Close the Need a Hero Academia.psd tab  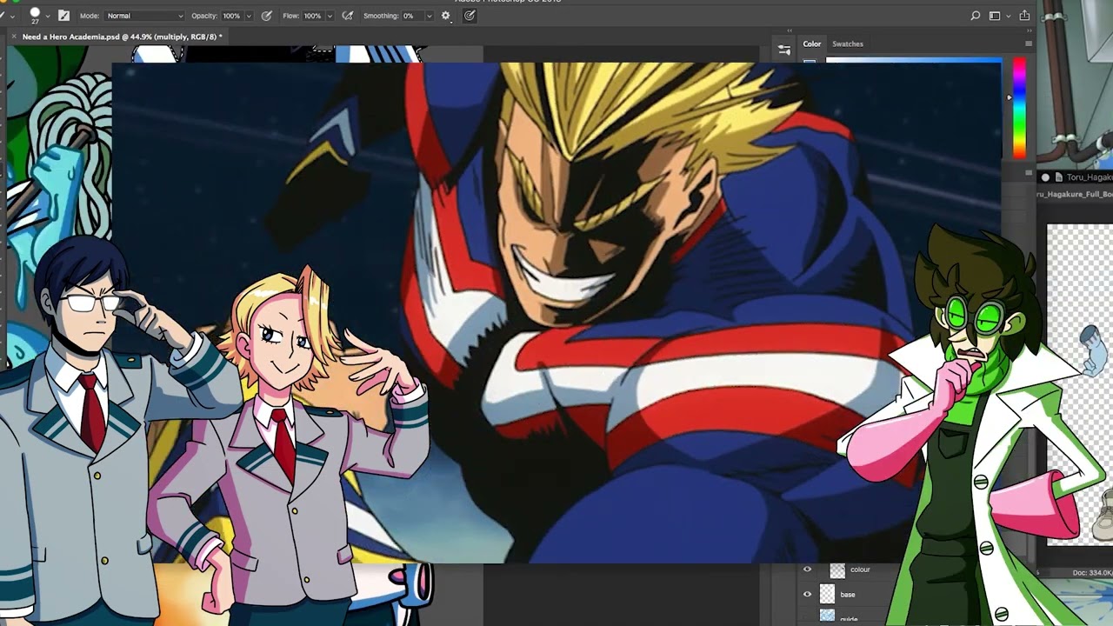14,37
